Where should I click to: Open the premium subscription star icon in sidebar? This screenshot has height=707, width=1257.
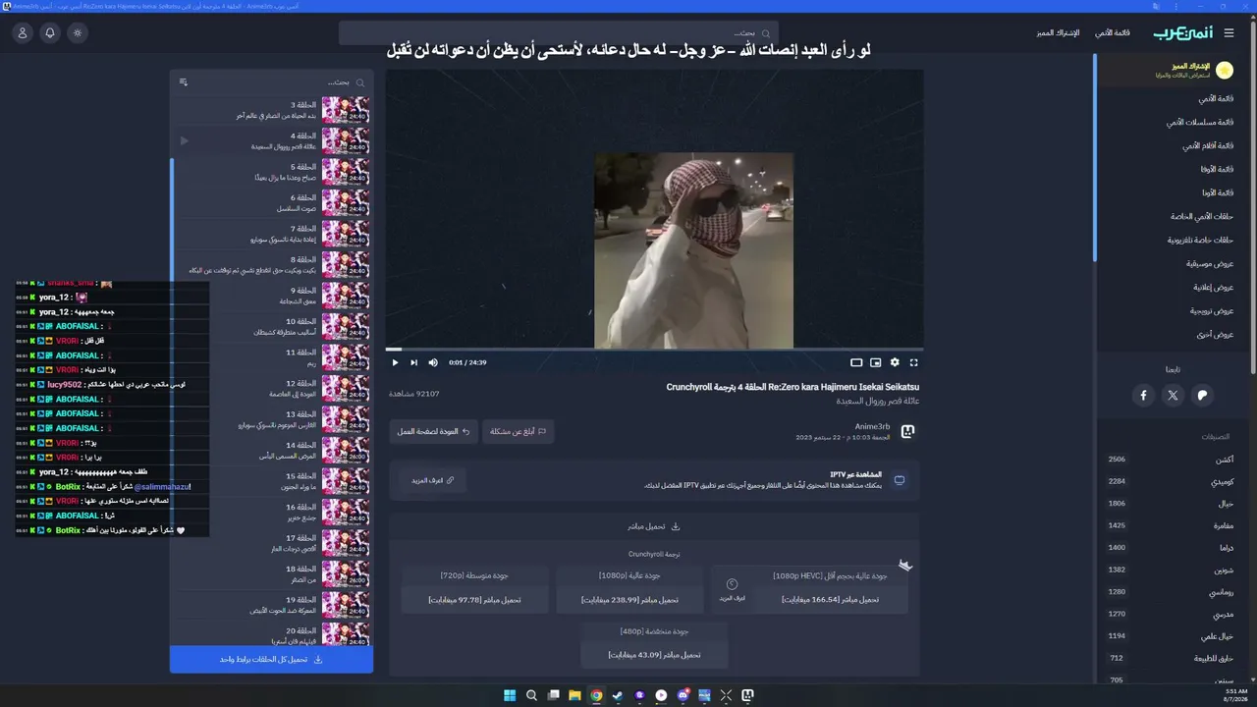coord(1225,70)
